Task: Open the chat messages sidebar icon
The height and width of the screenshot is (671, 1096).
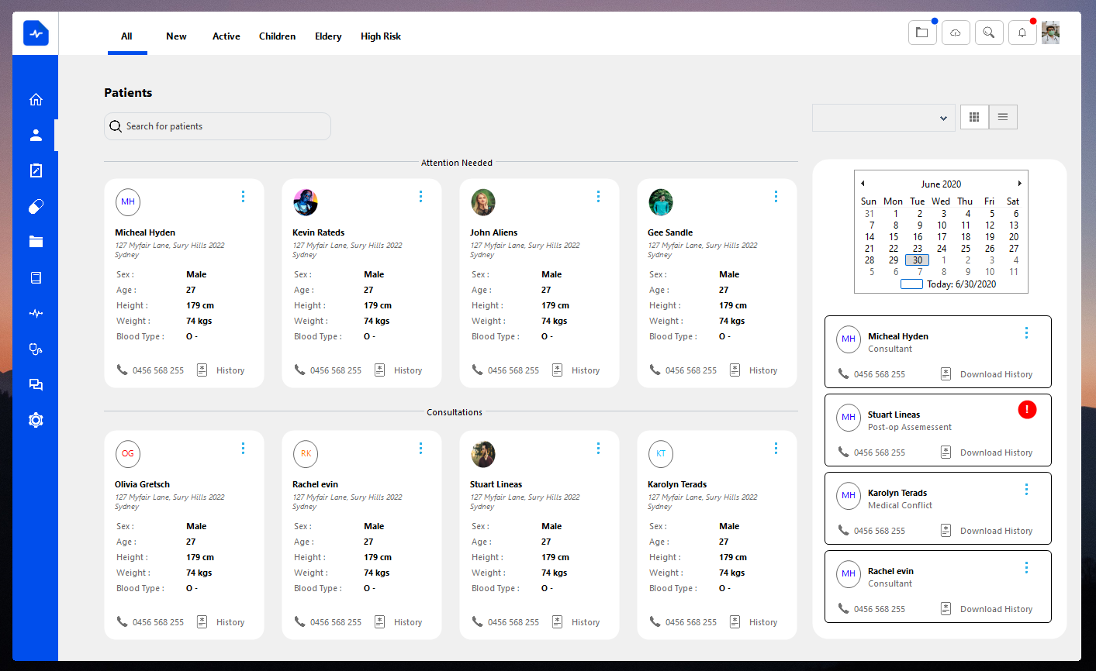Action: tap(35, 384)
